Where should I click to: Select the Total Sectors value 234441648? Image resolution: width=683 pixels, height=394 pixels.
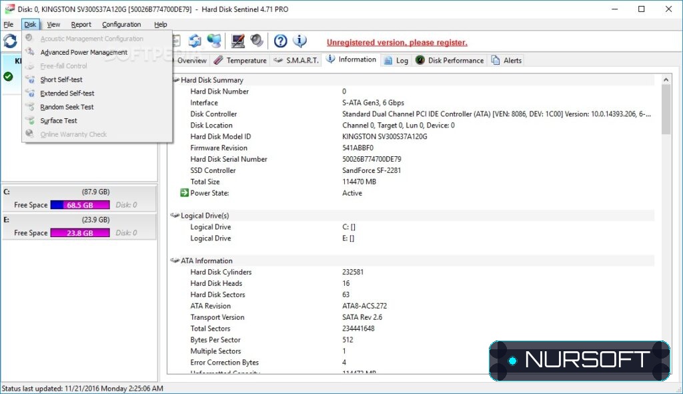[x=358, y=329]
